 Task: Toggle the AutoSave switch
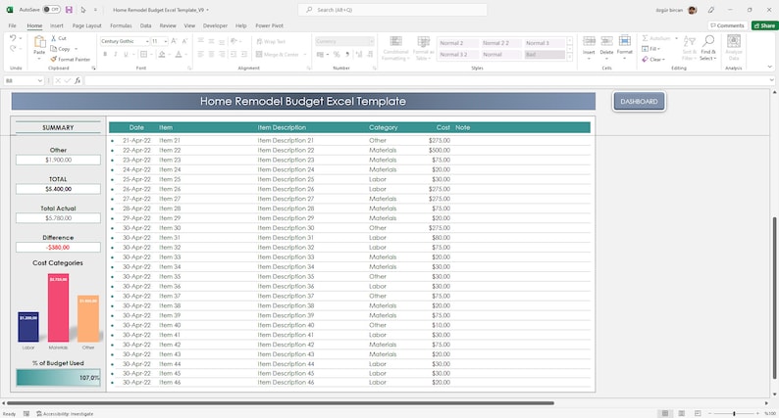pyautogui.click(x=51, y=10)
